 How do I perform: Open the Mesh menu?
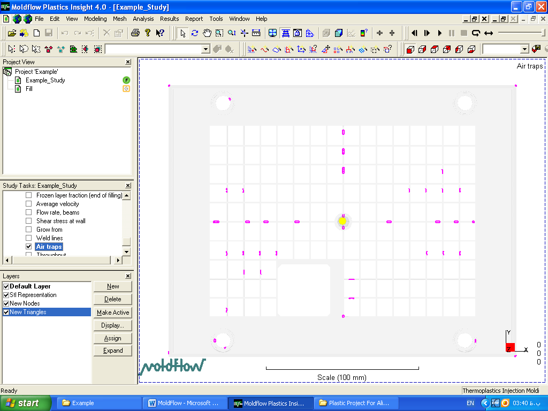pyautogui.click(x=120, y=19)
